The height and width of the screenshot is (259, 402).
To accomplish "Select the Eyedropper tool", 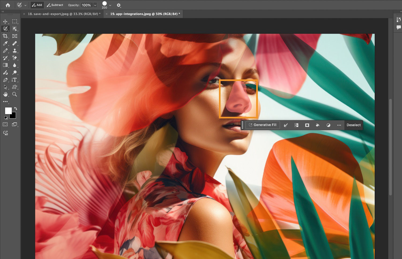I will 5,44.
